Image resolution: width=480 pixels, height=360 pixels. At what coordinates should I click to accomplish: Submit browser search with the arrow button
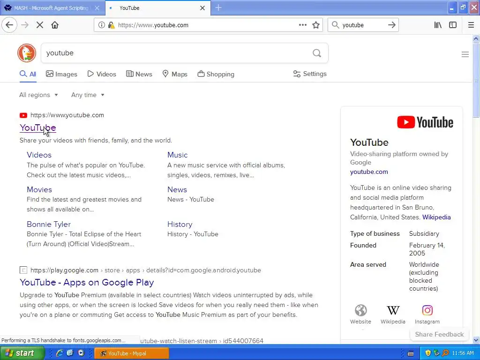click(x=392, y=25)
